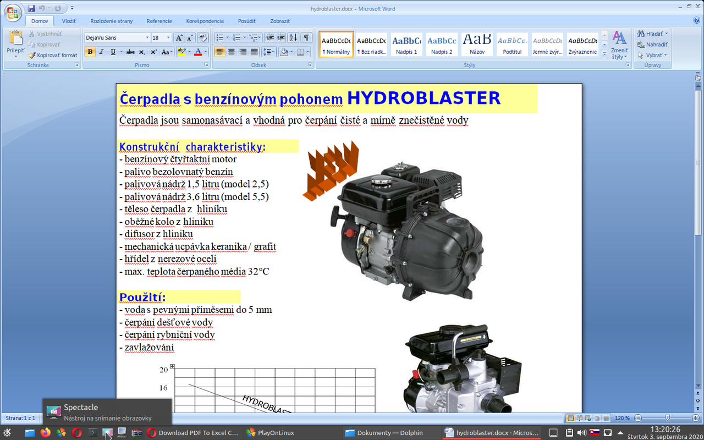Viewport: 704px width, 440px height.
Task: Decrease font size with shrink font icon
Action: coord(190,38)
